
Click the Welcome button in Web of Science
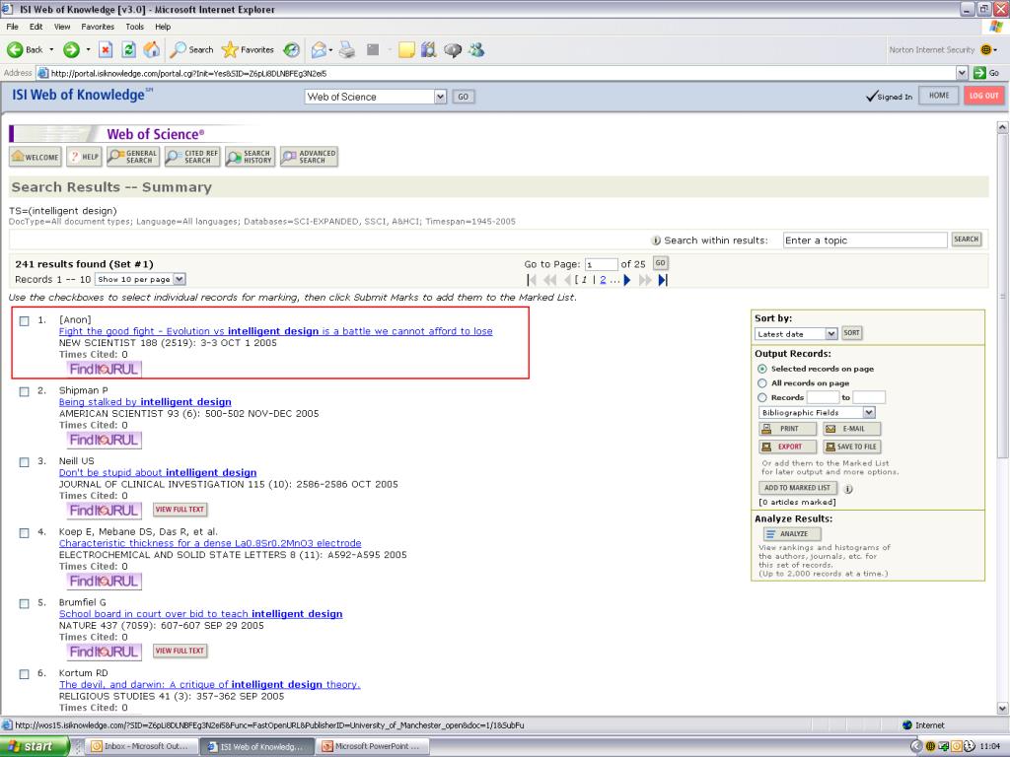[36, 157]
